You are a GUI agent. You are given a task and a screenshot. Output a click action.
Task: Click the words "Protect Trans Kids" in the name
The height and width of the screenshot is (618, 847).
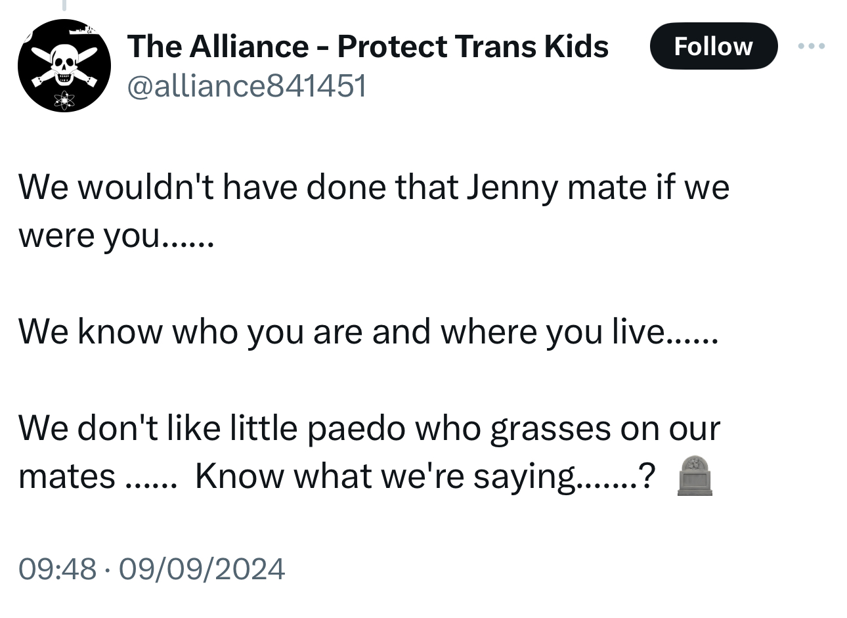[x=473, y=46]
